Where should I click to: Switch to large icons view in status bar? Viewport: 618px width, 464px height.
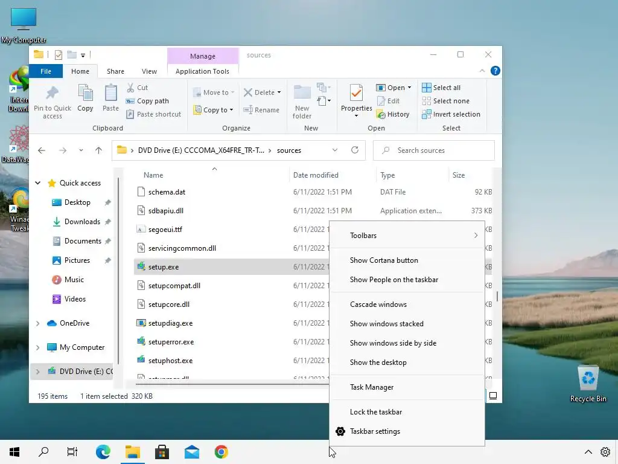pyautogui.click(x=493, y=395)
